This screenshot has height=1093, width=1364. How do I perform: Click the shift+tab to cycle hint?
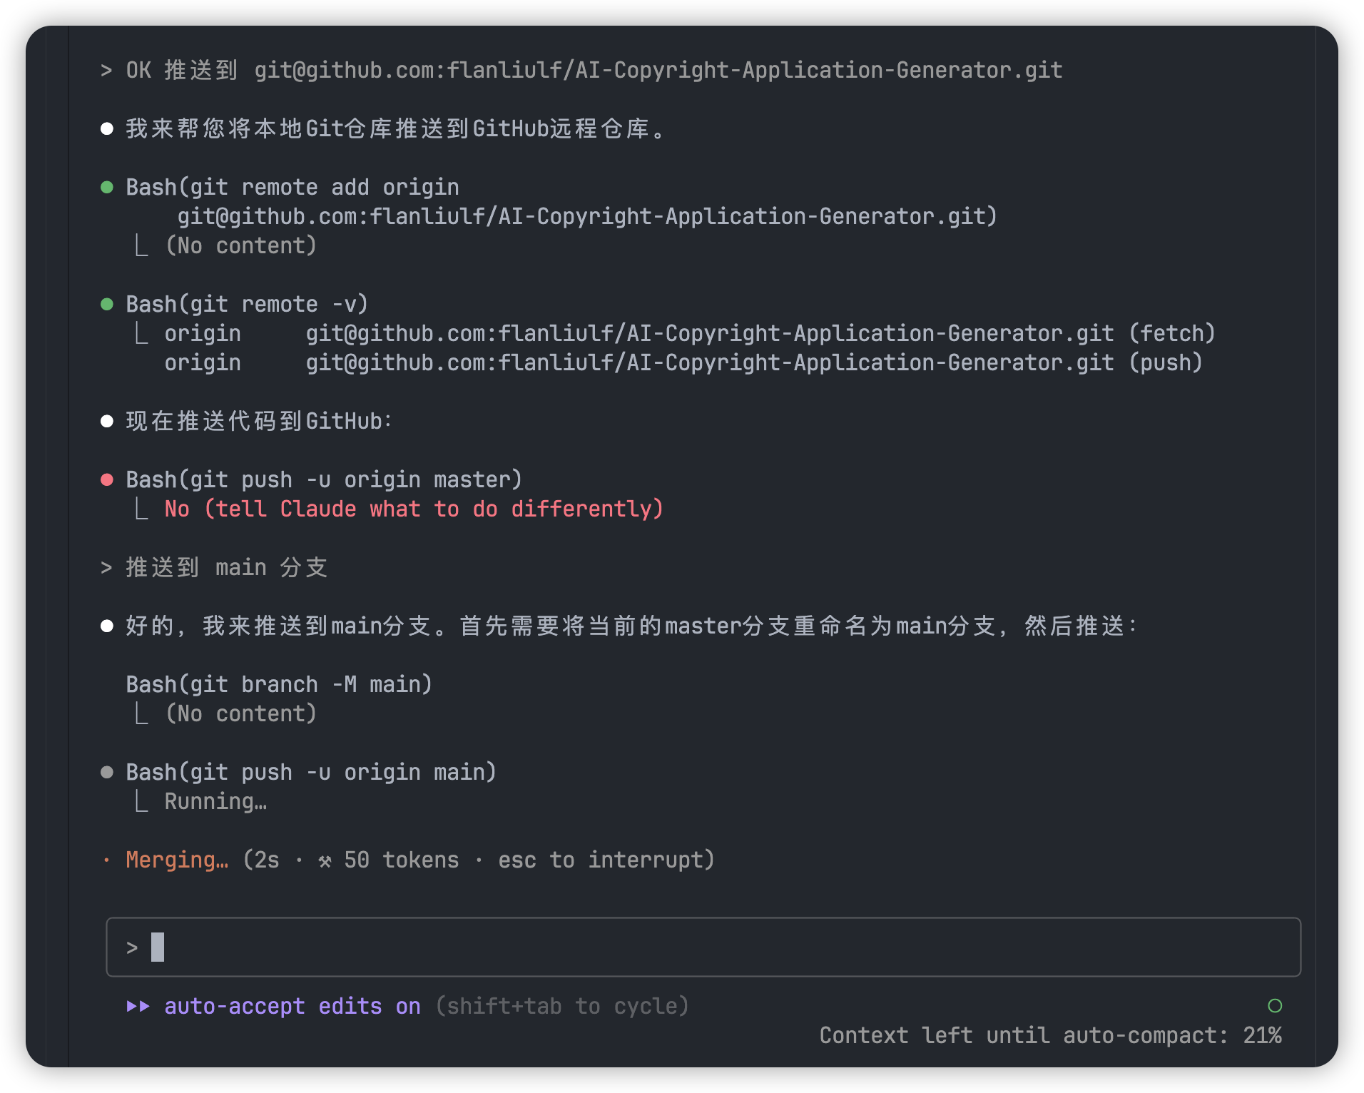[561, 1006]
